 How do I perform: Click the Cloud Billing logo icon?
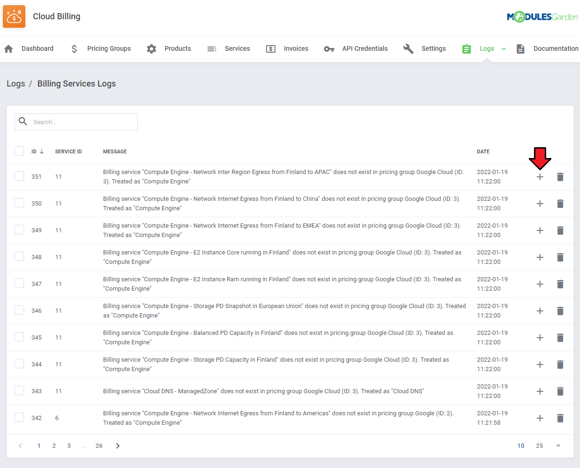pyautogui.click(x=14, y=16)
